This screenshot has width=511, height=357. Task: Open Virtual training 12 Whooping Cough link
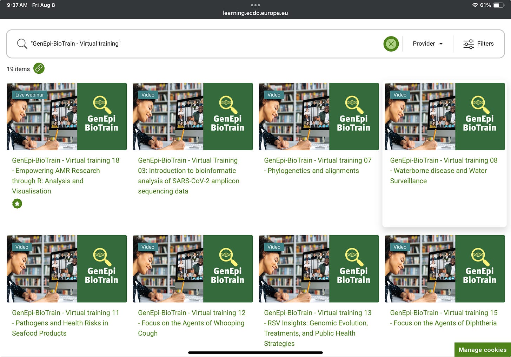pyautogui.click(x=192, y=323)
